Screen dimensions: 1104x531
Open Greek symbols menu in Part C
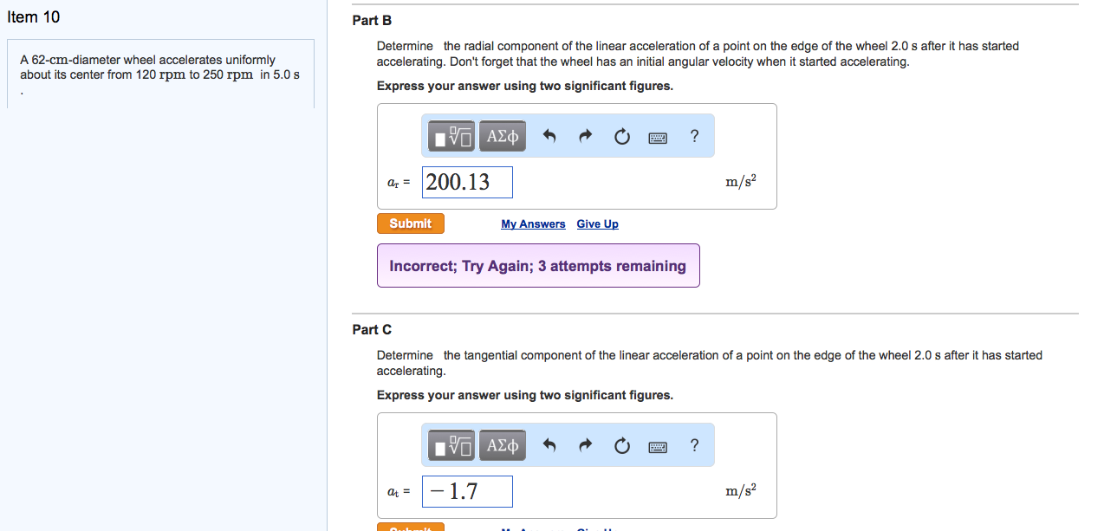502,445
